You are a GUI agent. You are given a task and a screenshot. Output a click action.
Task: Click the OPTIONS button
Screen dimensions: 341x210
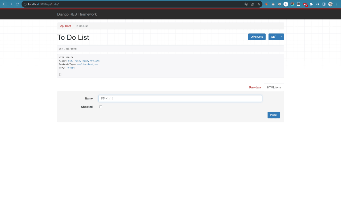257,37
